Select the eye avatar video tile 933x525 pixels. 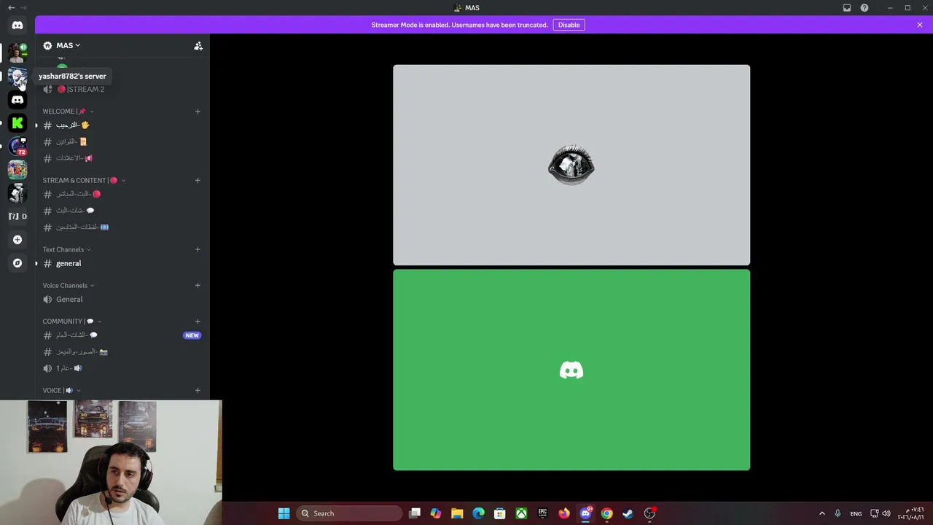point(571,165)
